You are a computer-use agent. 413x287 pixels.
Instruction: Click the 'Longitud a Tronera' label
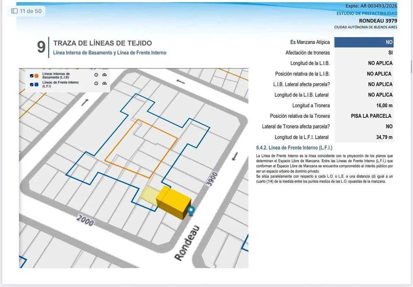click(x=311, y=106)
